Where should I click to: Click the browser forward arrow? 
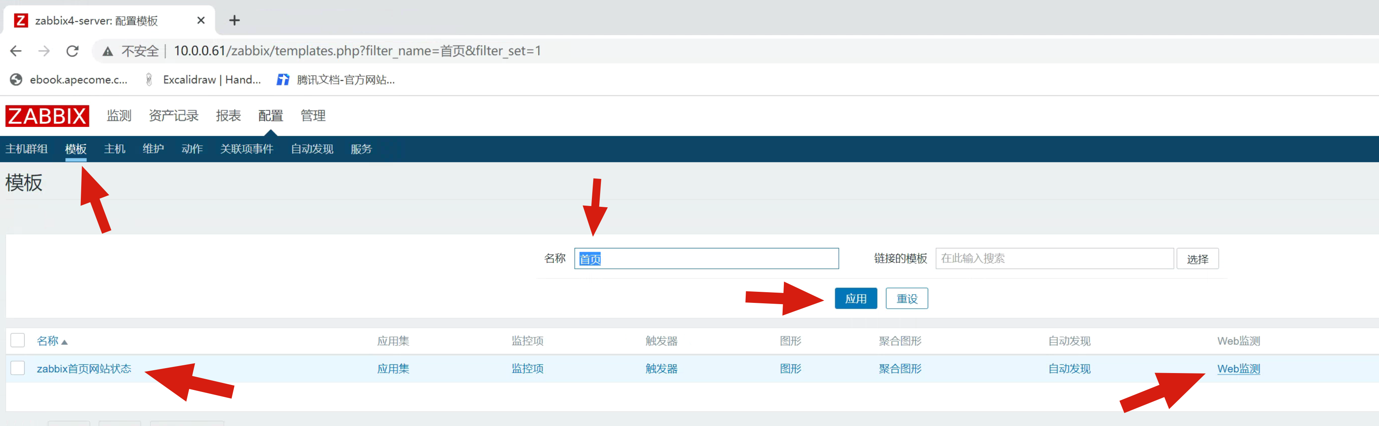coord(44,51)
